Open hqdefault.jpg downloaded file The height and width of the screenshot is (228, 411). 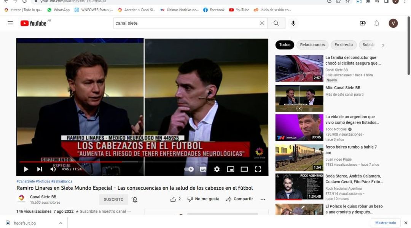[25, 223]
